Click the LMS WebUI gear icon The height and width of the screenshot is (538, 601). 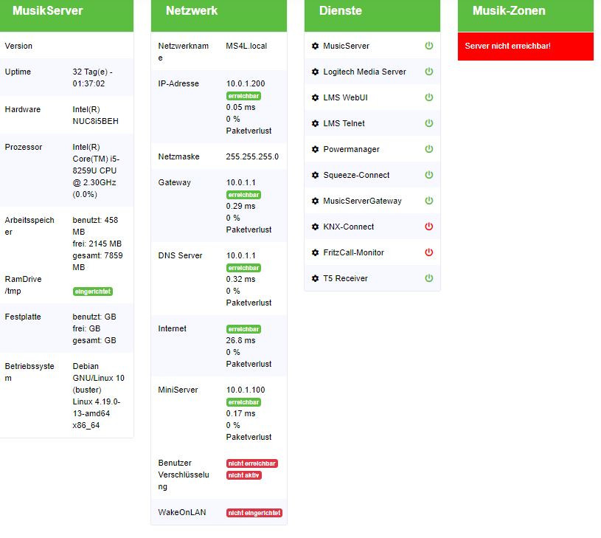click(315, 97)
